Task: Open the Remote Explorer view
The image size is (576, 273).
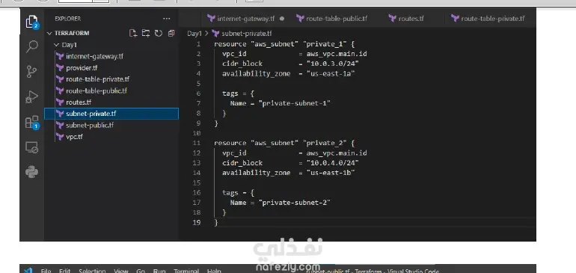Action: point(32,147)
